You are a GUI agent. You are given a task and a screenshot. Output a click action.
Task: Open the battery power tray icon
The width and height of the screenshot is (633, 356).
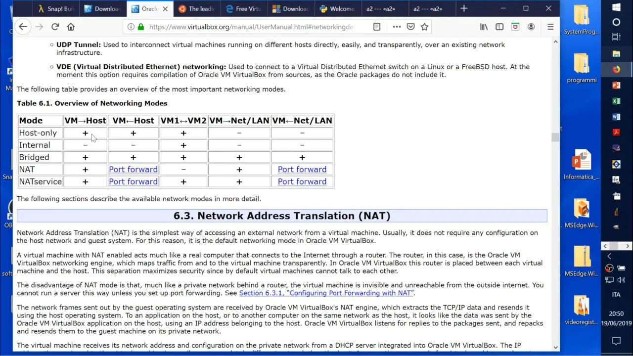(622, 268)
